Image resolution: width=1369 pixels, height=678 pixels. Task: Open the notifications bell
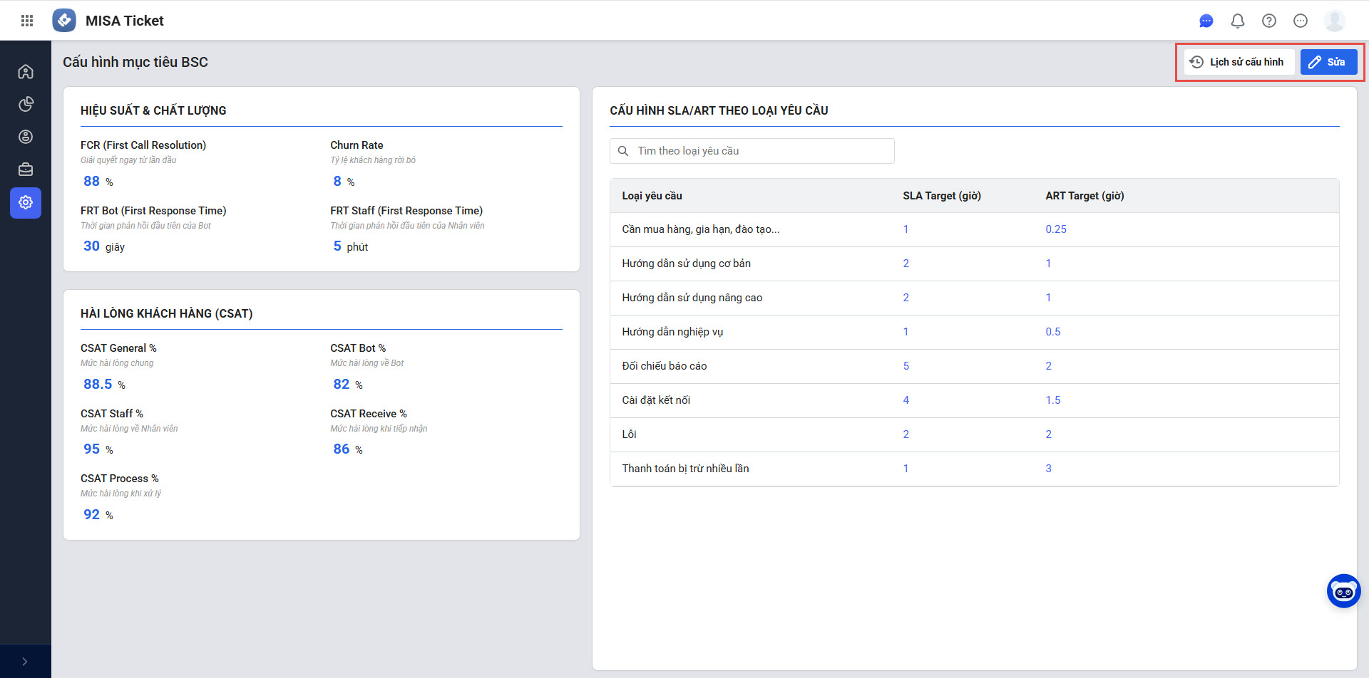coord(1237,21)
